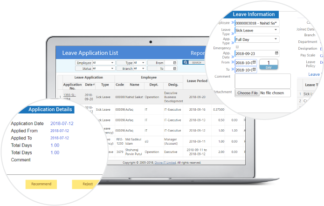
Task: Open the Branch filter dropdown
Action: tap(140, 68)
